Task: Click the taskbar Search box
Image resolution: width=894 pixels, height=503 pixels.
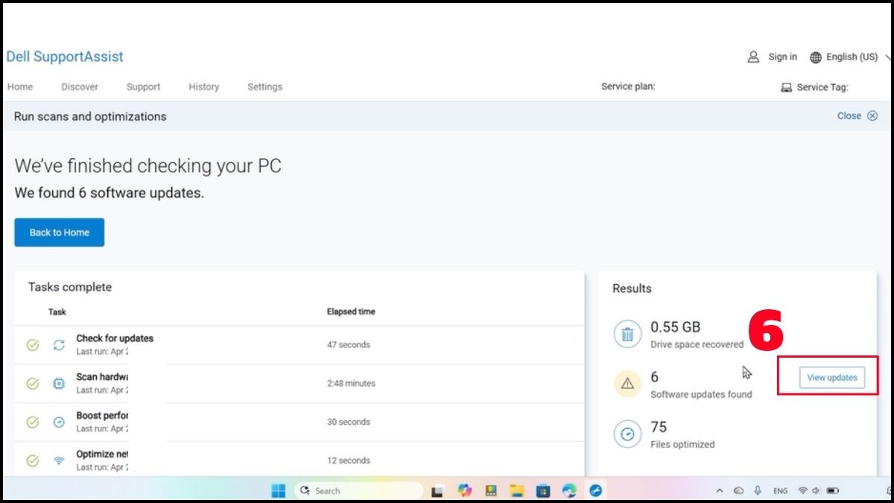Action: click(x=359, y=490)
